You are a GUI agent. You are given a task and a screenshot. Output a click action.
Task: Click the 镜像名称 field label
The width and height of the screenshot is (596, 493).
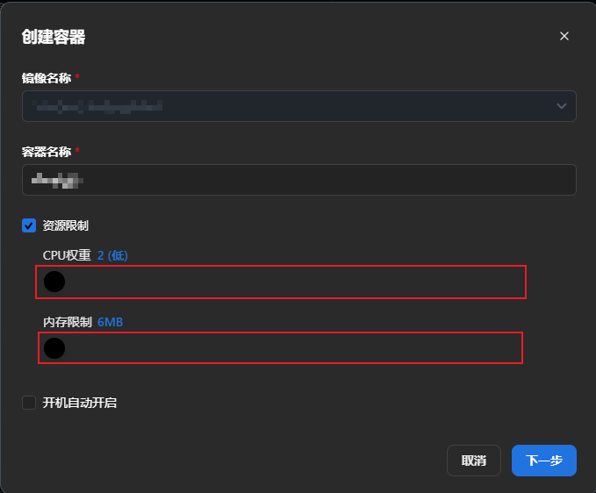[x=47, y=78]
